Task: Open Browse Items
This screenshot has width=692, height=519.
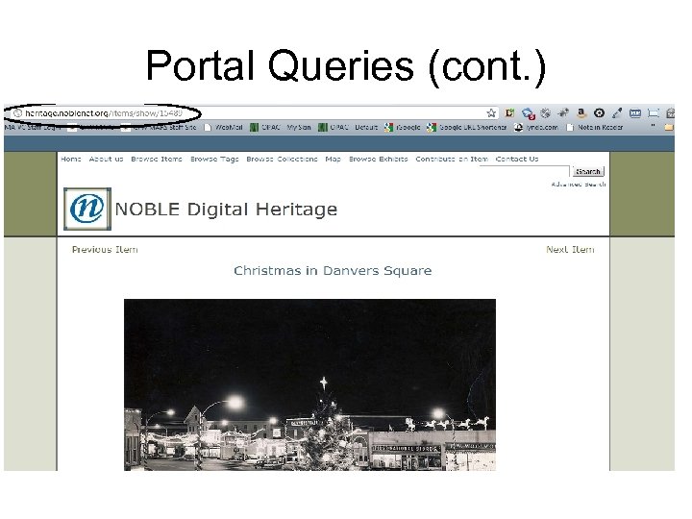Action: coord(157,159)
